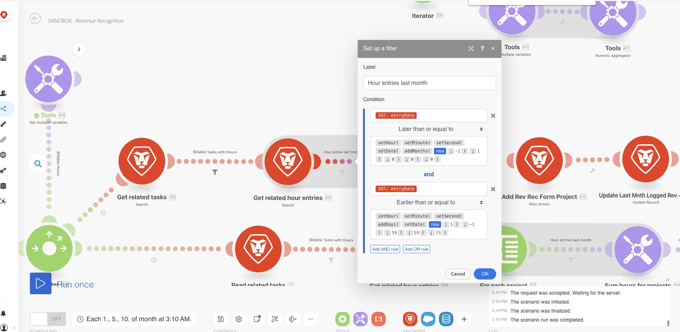Open Data stores icon in sidebar
This screenshot has width=680, height=332.
pyautogui.click(x=4, y=186)
